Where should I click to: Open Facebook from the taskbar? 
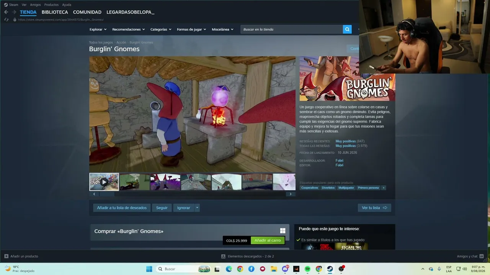point(251,269)
